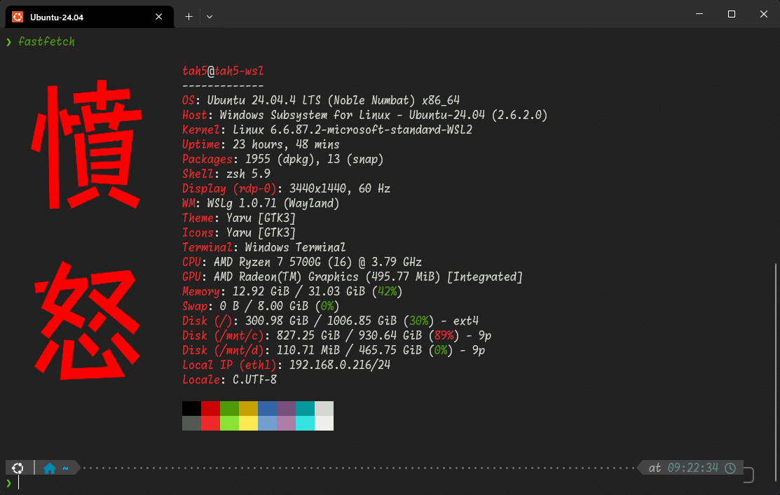Click the tah5@tah5-wsl header line
Viewport: 780px width, 495px height.
223,71
